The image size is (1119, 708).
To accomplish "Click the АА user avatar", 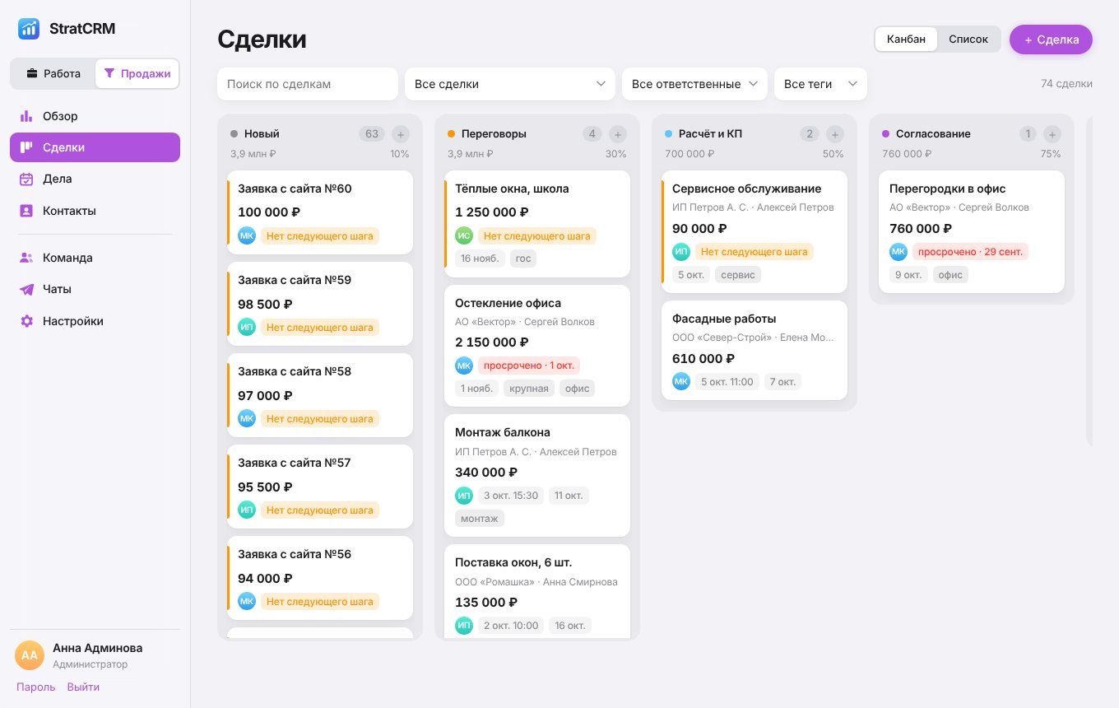I will pyautogui.click(x=30, y=655).
